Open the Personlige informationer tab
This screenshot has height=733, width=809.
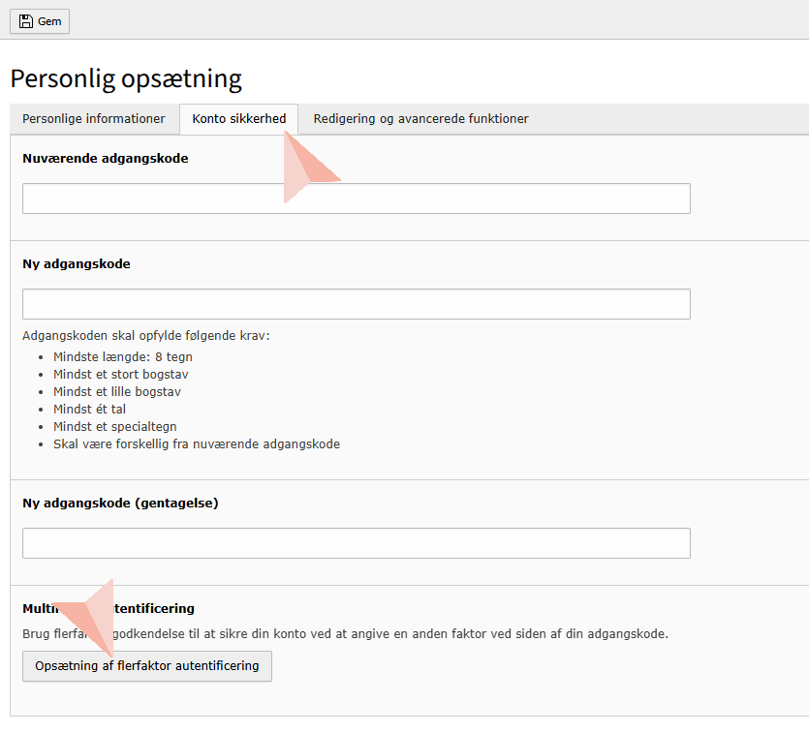pos(94,119)
